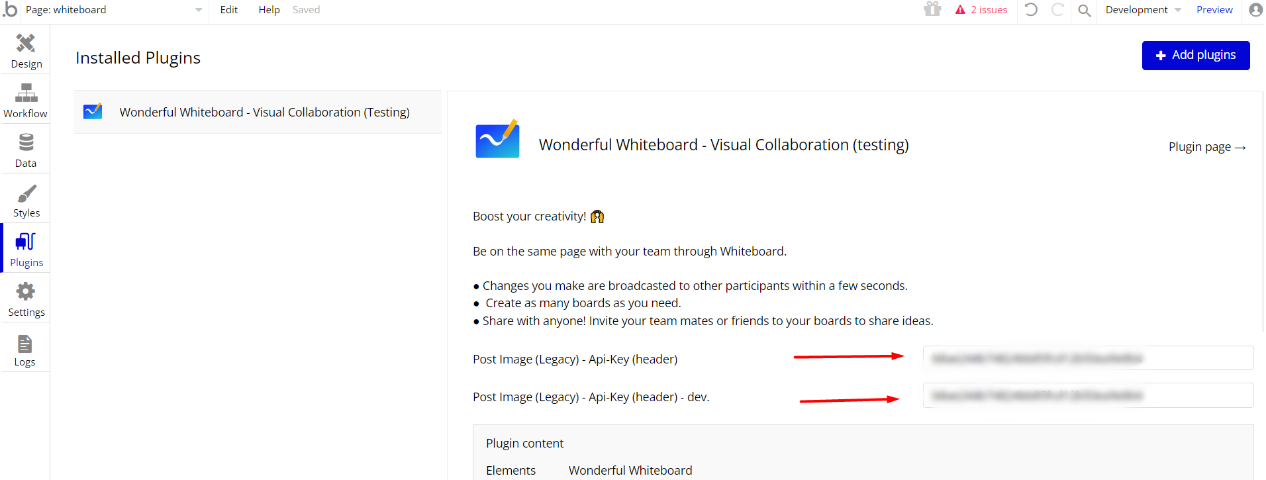The image size is (1266, 480).
Task: Click the redo arrow icon
Action: tap(1057, 10)
